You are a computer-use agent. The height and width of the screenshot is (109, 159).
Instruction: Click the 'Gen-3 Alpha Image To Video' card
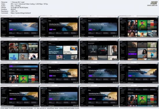(70, 50)
